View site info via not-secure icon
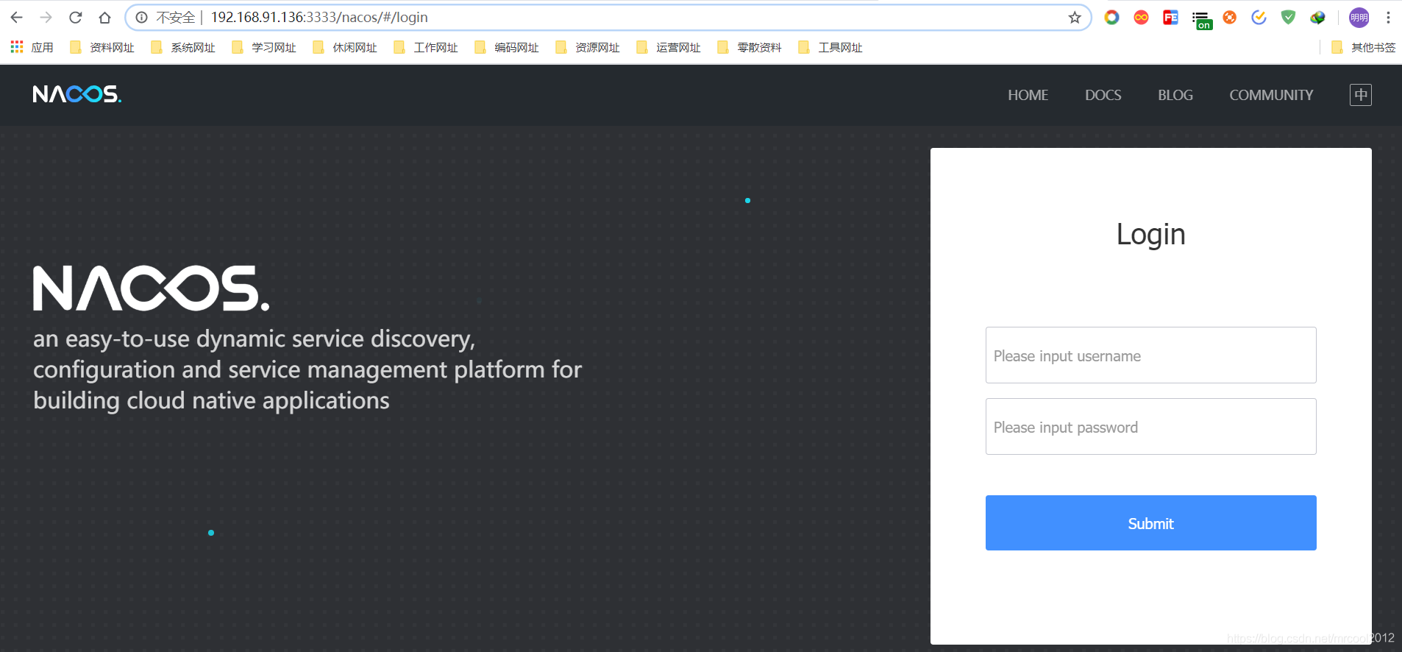The height and width of the screenshot is (652, 1402). click(141, 17)
